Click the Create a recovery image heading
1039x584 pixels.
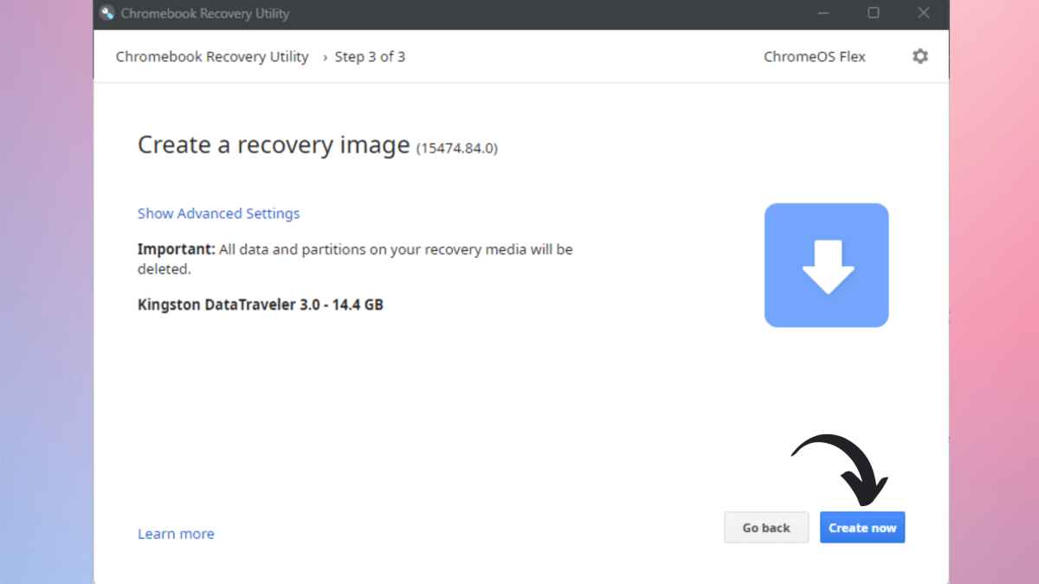coord(274,144)
